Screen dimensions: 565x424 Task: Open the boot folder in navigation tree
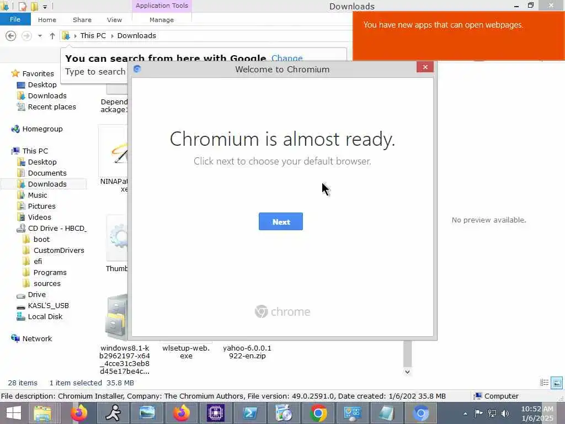click(41, 240)
